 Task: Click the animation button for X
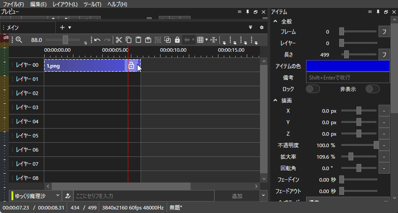pos(384,111)
